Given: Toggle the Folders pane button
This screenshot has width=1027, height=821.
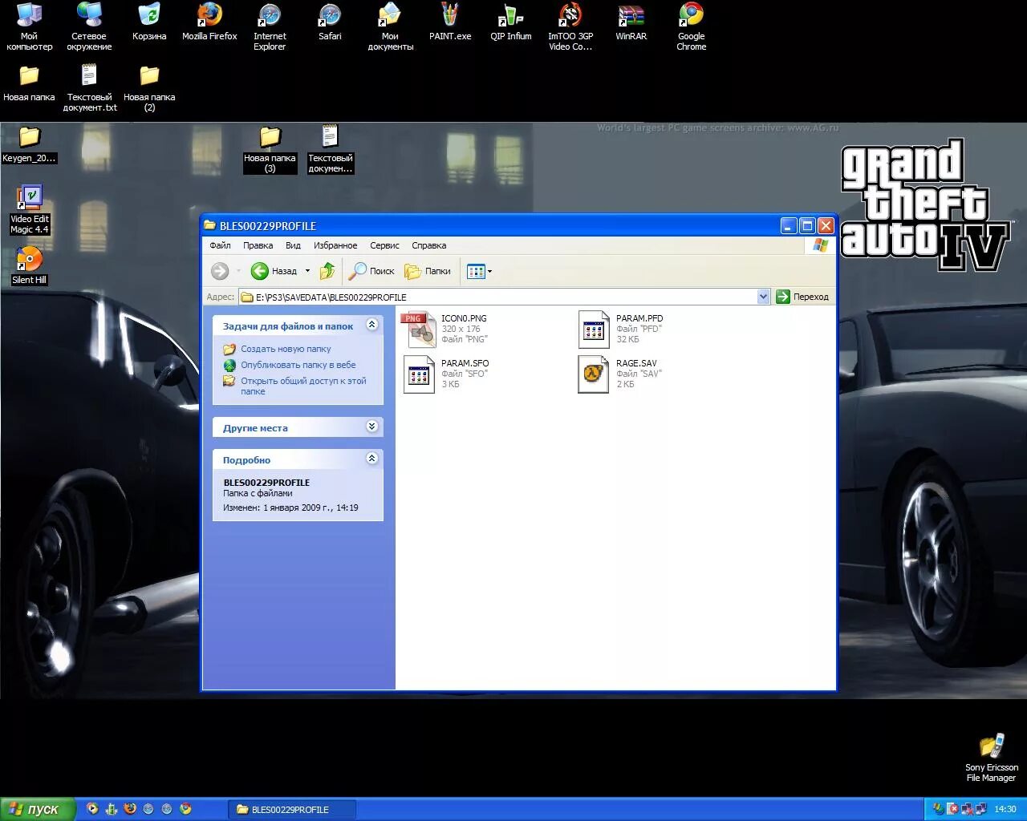Looking at the screenshot, I should pos(428,271).
